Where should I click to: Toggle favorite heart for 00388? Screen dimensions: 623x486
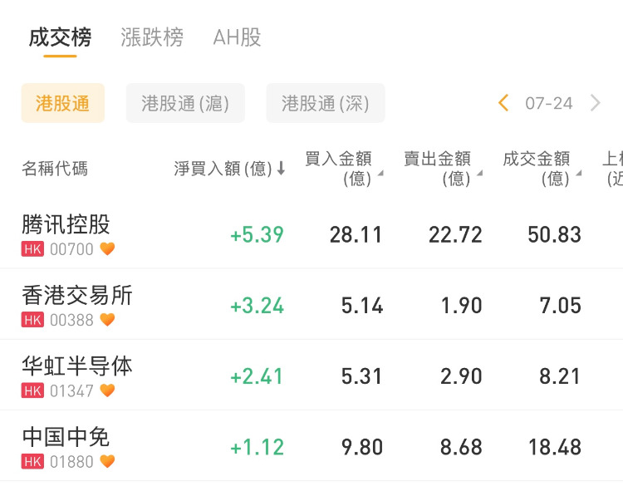pyautogui.click(x=107, y=320)
